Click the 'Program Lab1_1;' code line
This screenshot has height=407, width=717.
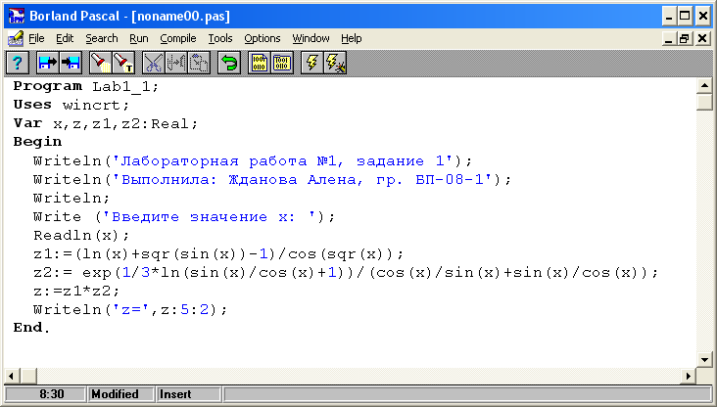point(86,86)
